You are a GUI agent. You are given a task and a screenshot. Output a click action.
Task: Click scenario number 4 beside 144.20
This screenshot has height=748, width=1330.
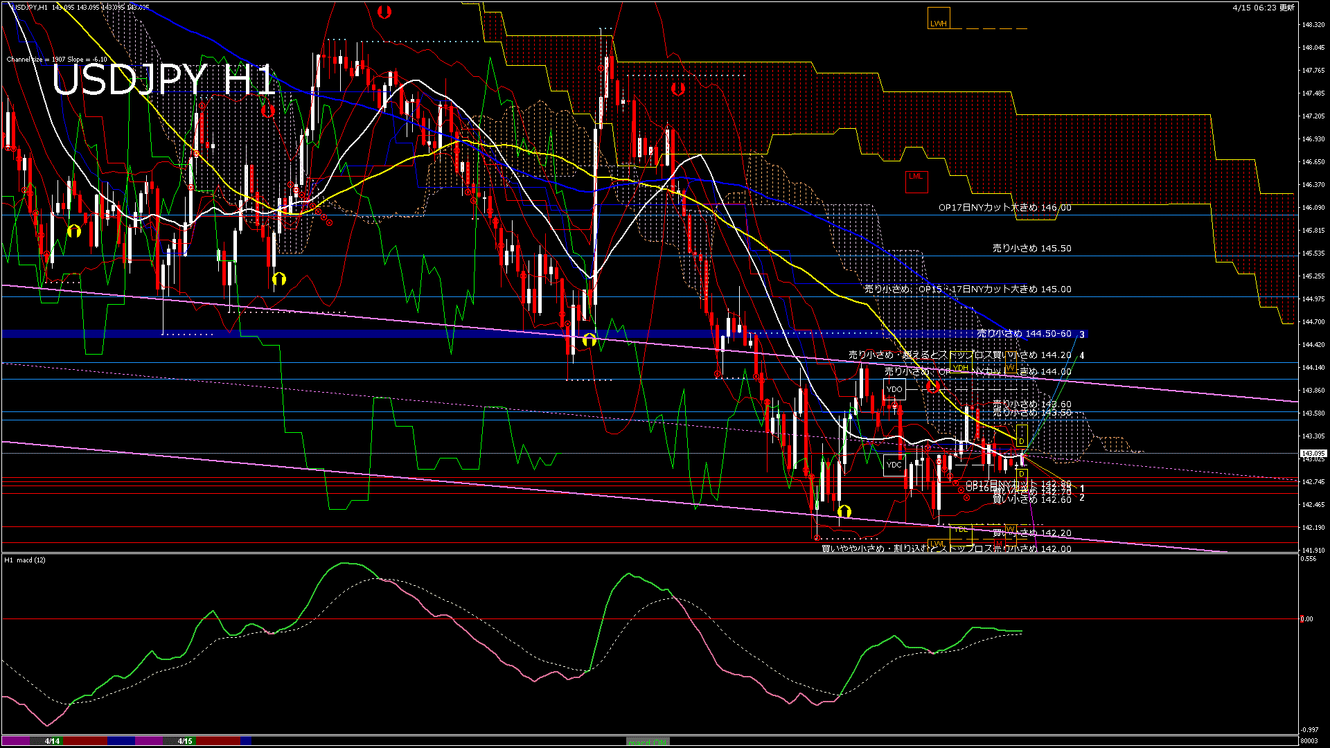[1082, 356]
